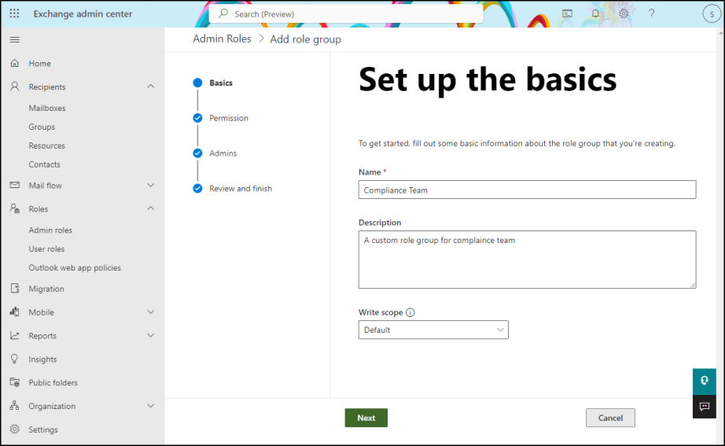
Task: Open the feedback chat widget
Action: (705, 407)
